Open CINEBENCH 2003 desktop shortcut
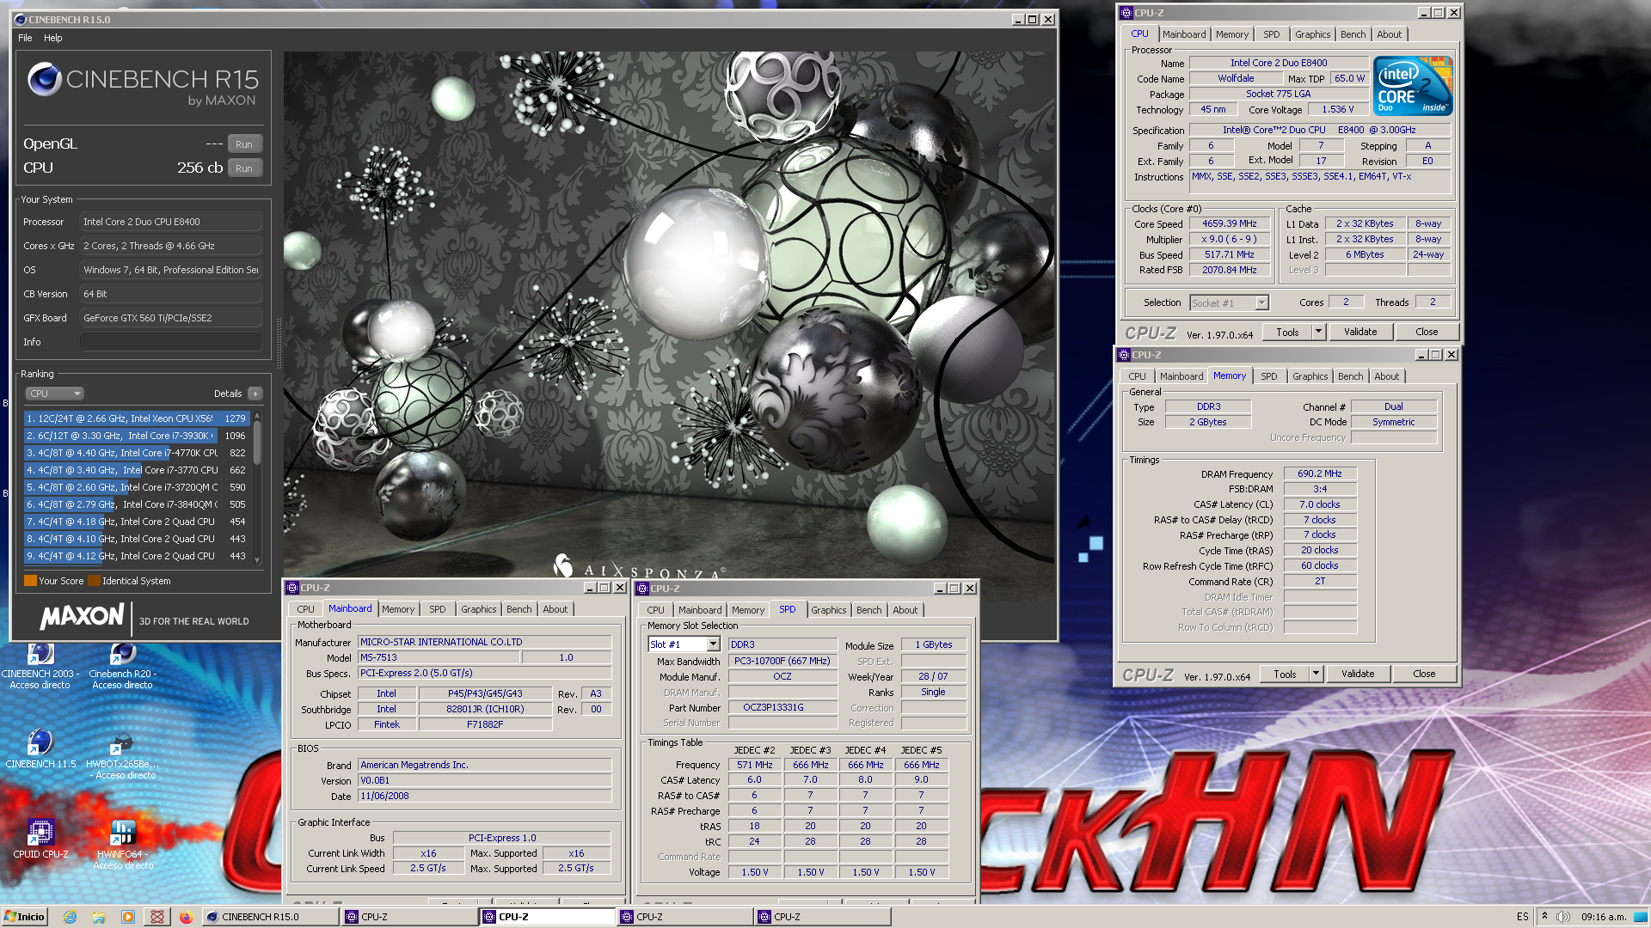 click(40, 666)
